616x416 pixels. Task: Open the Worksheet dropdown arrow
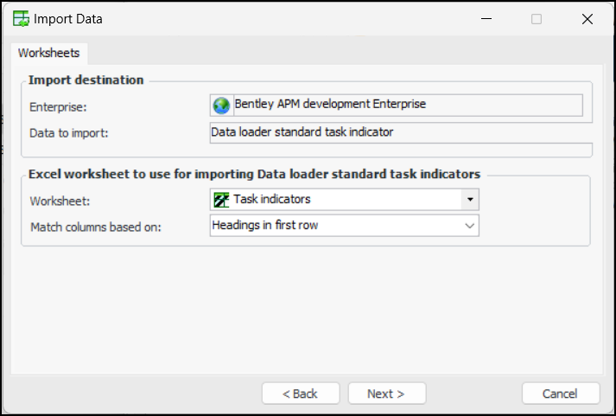coord(469,200)
